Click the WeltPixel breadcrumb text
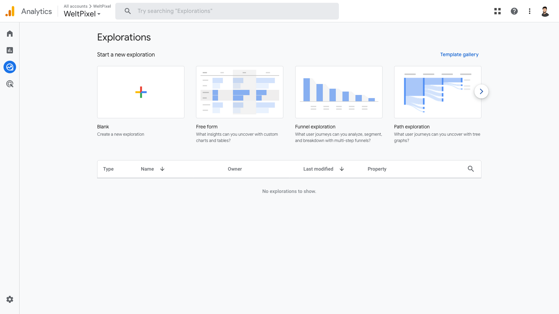This screenshot has width=559, height=314. click(102, 6)
